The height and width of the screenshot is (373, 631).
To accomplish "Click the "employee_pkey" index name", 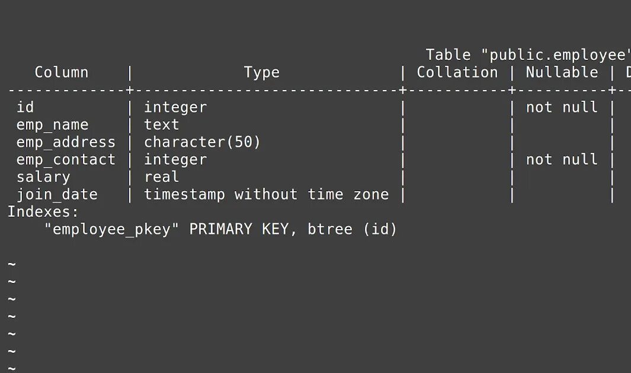I will pos(111,230).
